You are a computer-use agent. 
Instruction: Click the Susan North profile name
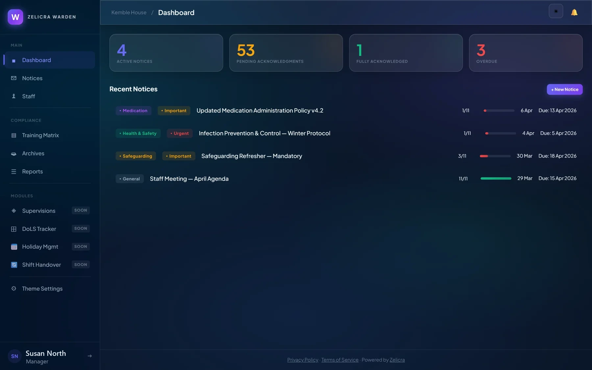(x=46, y=353)
